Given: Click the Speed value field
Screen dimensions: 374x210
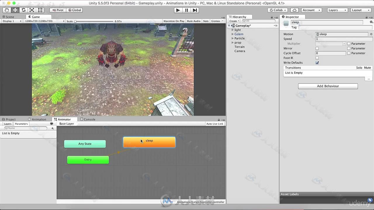Looking at the screenshot, I should coord(344,39).
